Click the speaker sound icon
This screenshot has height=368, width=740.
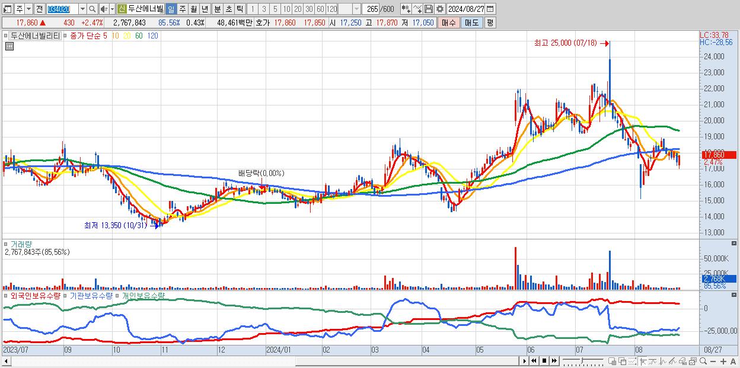tap(103, 9)
